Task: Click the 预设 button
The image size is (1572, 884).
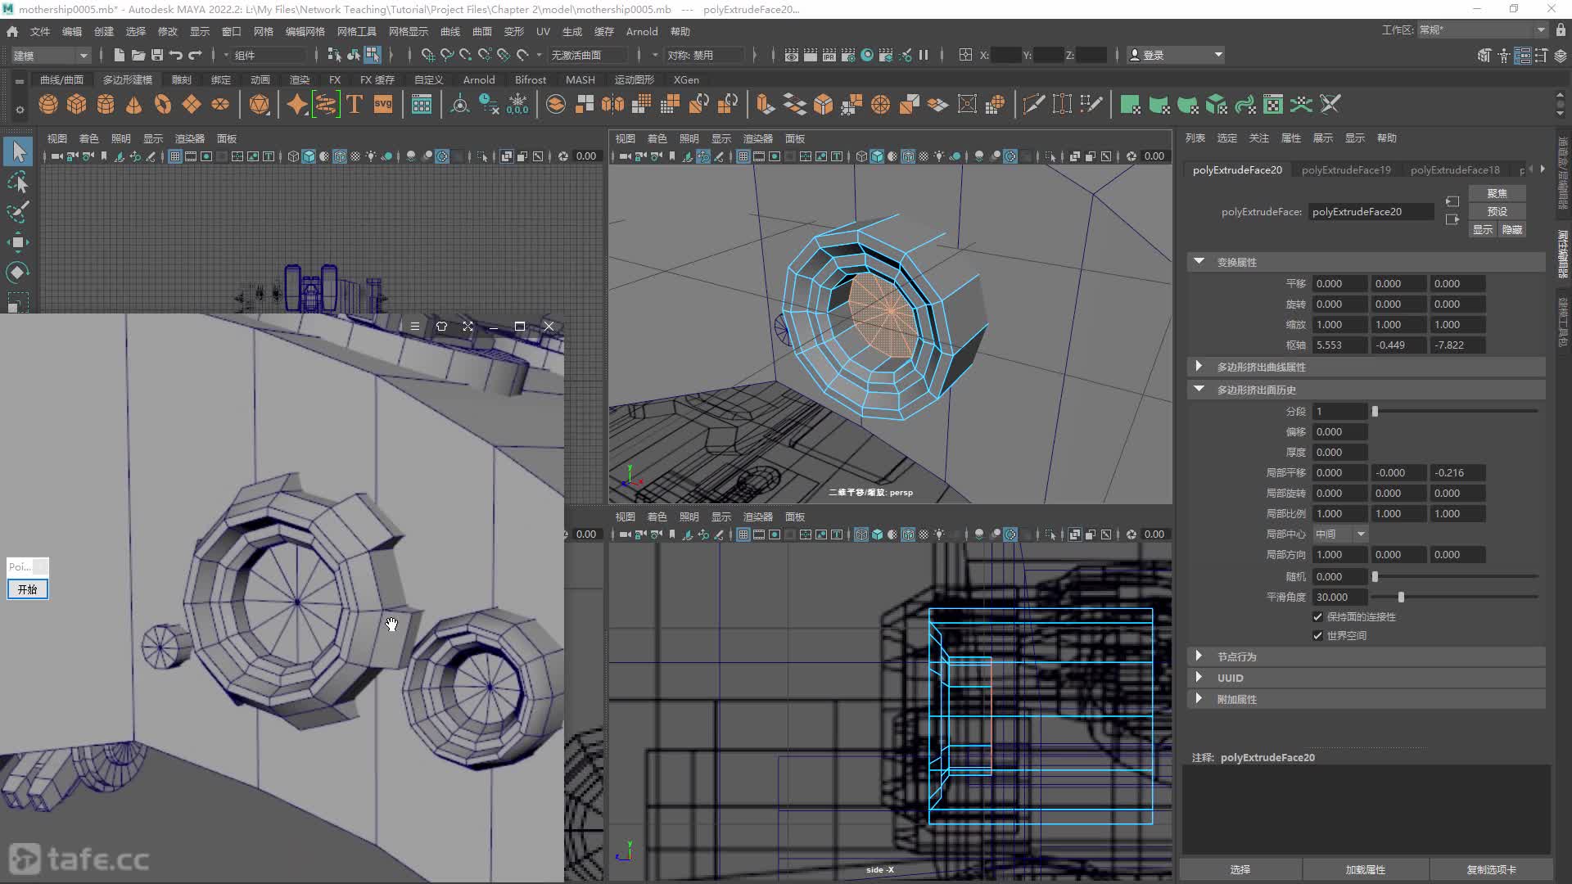Action: click(1497, 211)
